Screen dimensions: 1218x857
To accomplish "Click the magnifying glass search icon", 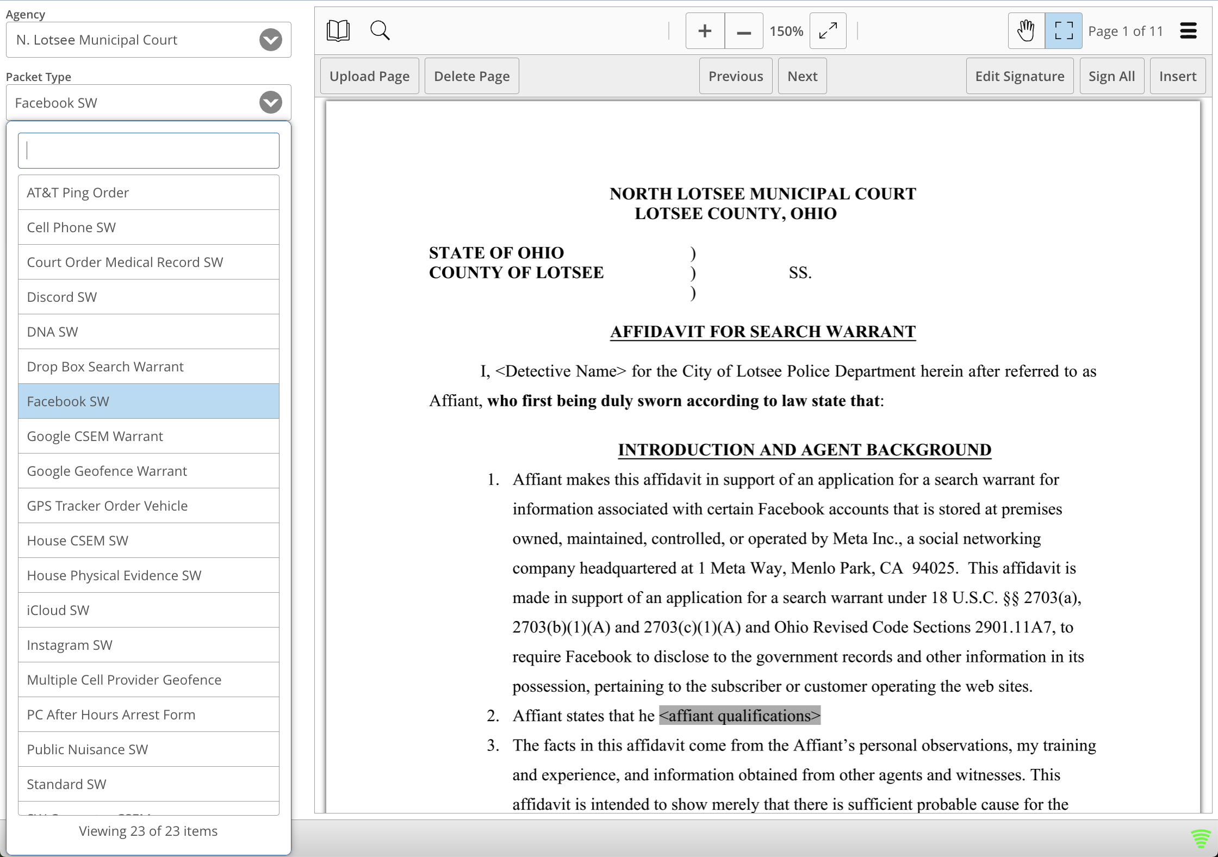I will click(380, 31).
